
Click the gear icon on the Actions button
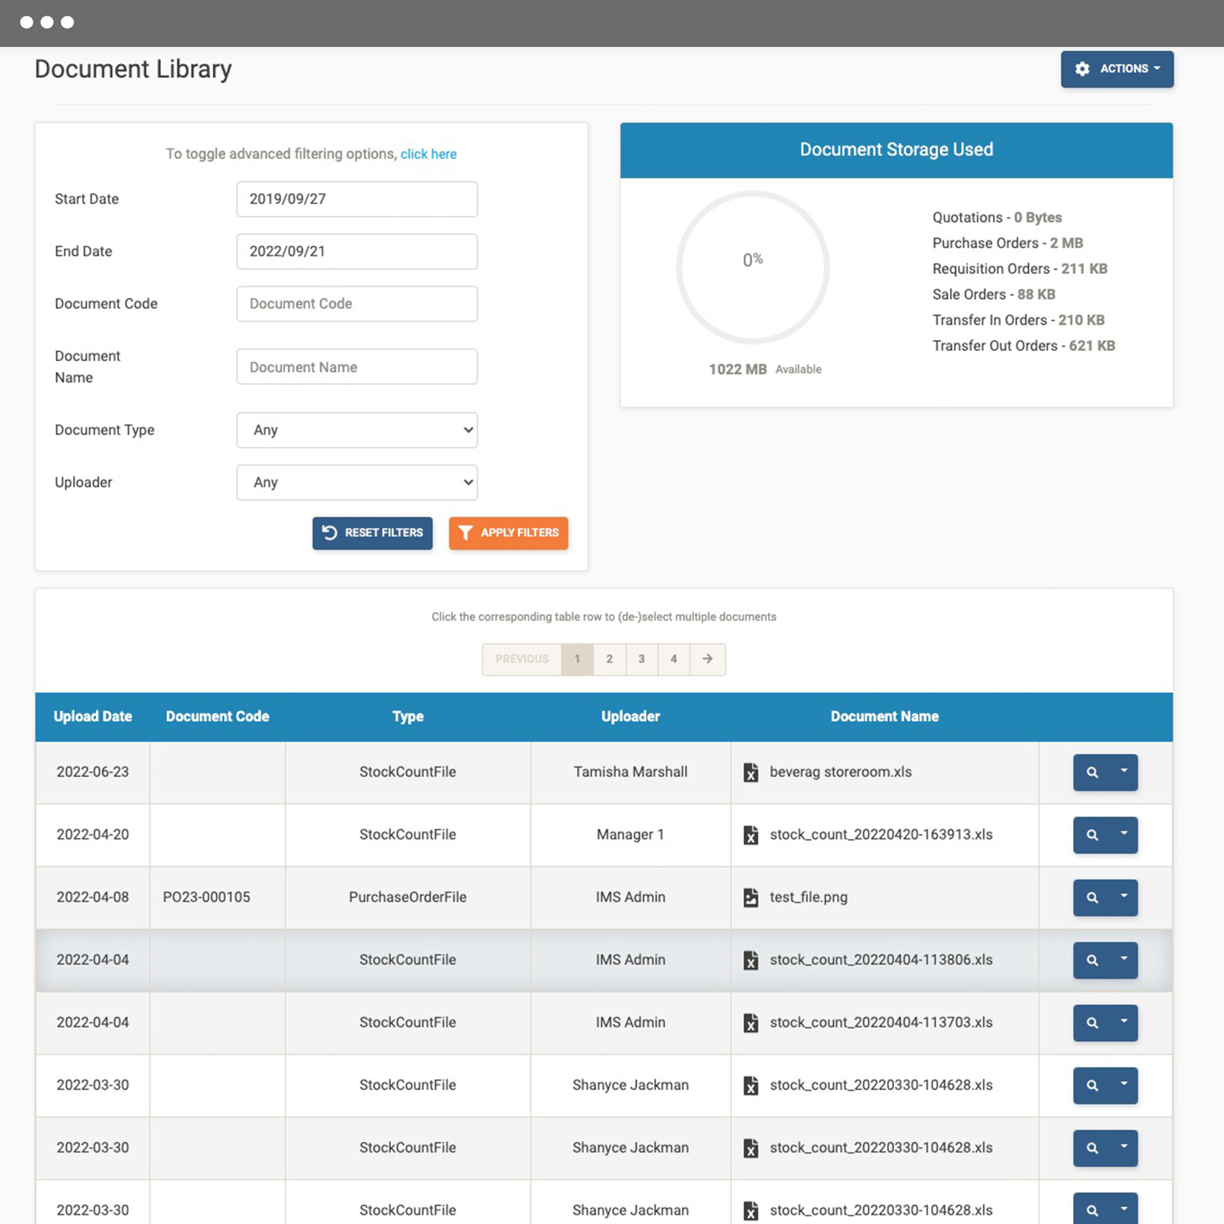(x=1083, y=69)
